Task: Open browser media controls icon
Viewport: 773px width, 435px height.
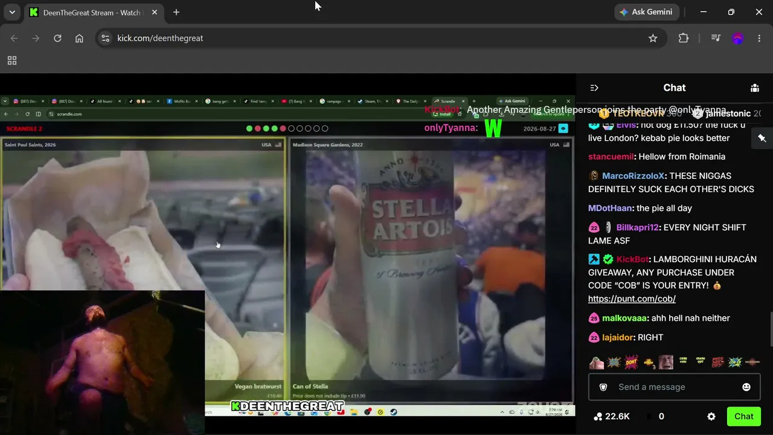Action: coord(716,38)
